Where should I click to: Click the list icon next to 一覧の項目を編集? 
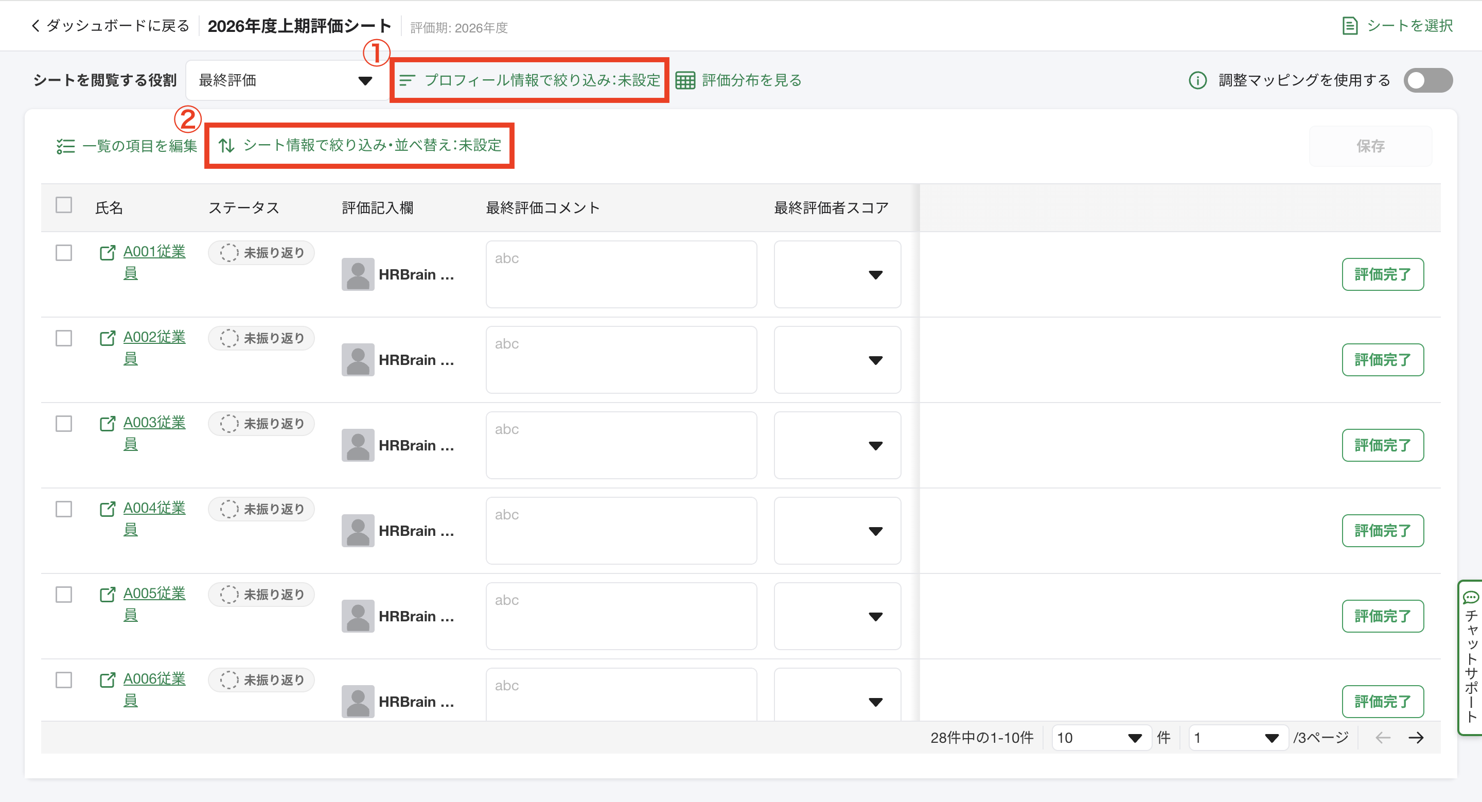click(65, 146)
